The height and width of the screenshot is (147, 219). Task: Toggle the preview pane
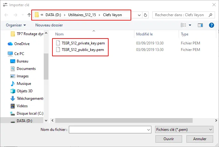tap(200, 25)
